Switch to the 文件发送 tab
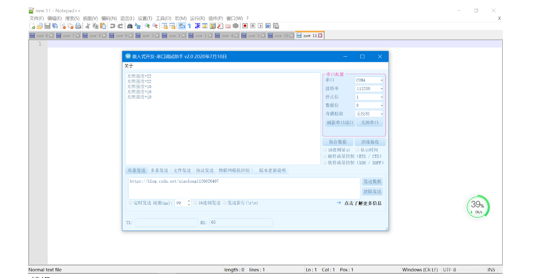The image size is (543, 278). pos(182,170)
